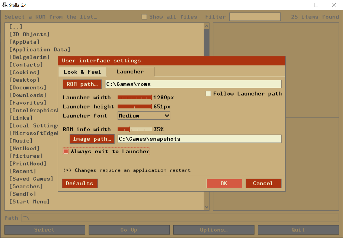Image resolution: width=343 pixels, height=238 pixels.
Task: Click the Quit button
Action: 298,230
